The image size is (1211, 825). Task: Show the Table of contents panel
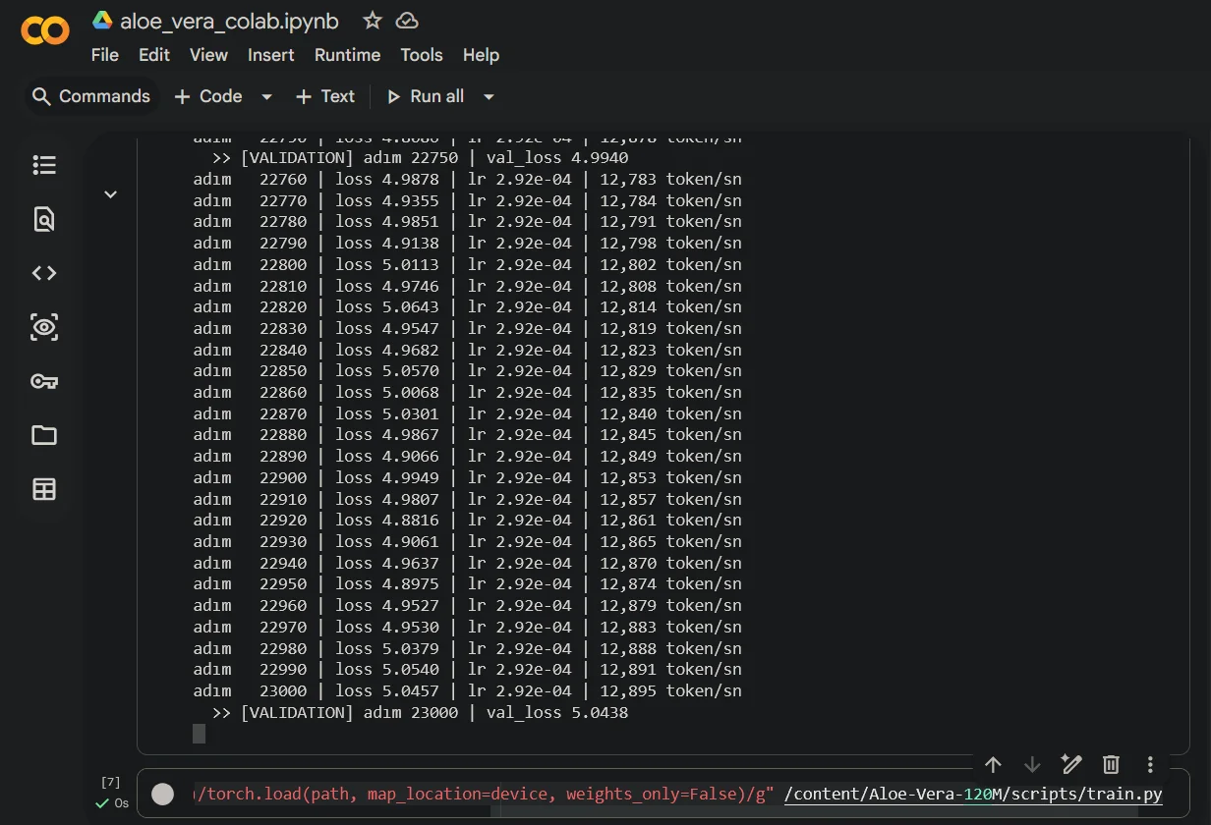coord(44,165)
